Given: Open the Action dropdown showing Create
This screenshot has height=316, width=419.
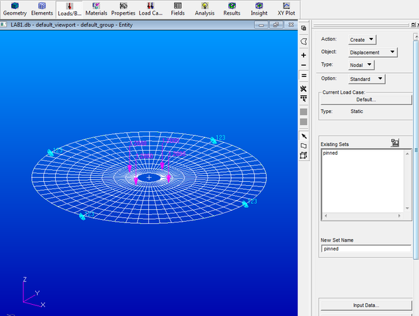Looking at the screenshot, I should coord(363,40).
